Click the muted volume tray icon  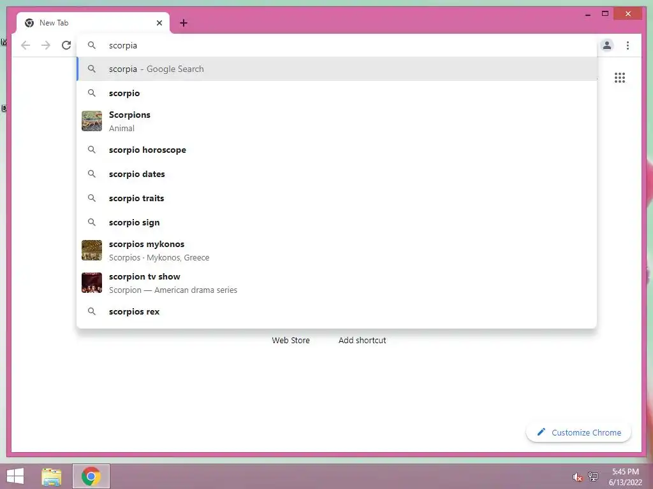577,477
